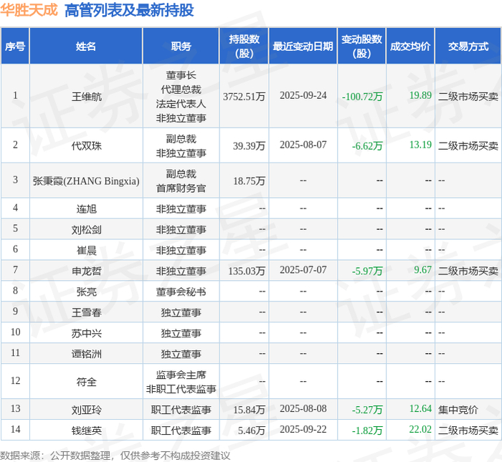Viewport: 502px width, 462px height.
Task: Click the 高管列表及最新持股 heading
Action: coord(129,10)
